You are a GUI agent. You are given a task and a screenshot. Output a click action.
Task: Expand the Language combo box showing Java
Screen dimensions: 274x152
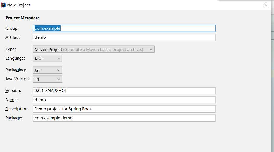[47, 58]
